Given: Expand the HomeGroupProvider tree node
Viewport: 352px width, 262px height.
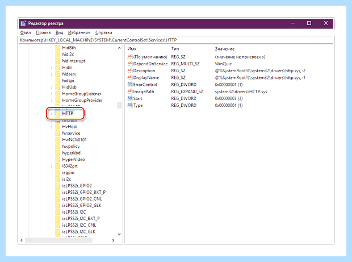Looking at the screenshot, I should [x=52, y=101].
